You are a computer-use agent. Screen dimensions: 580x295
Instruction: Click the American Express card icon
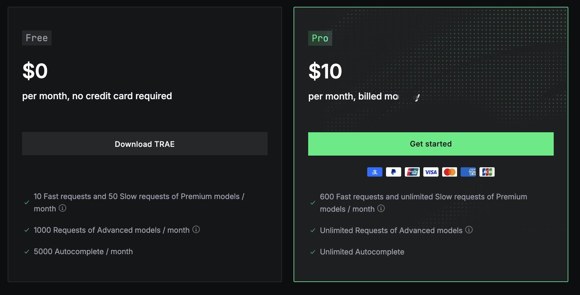(468, 172)
